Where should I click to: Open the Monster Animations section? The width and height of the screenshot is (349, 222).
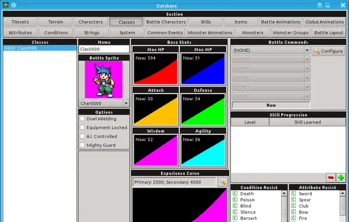click(x=210, y=33)
